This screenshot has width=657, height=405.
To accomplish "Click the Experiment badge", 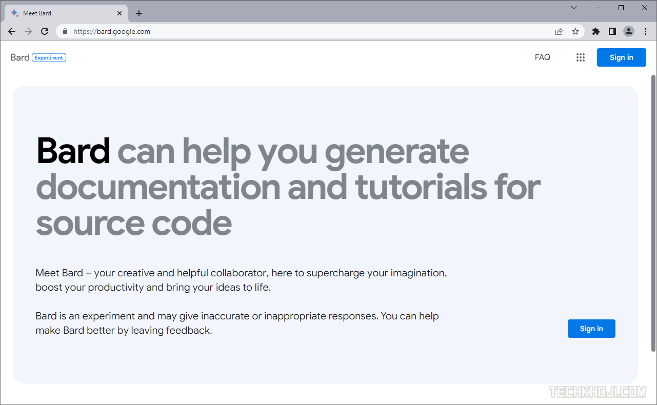I will click(49, 57).
